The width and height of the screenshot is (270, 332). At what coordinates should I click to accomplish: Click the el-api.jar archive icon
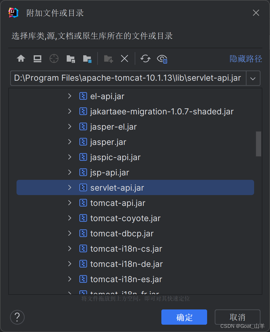(x=83, y=96)
